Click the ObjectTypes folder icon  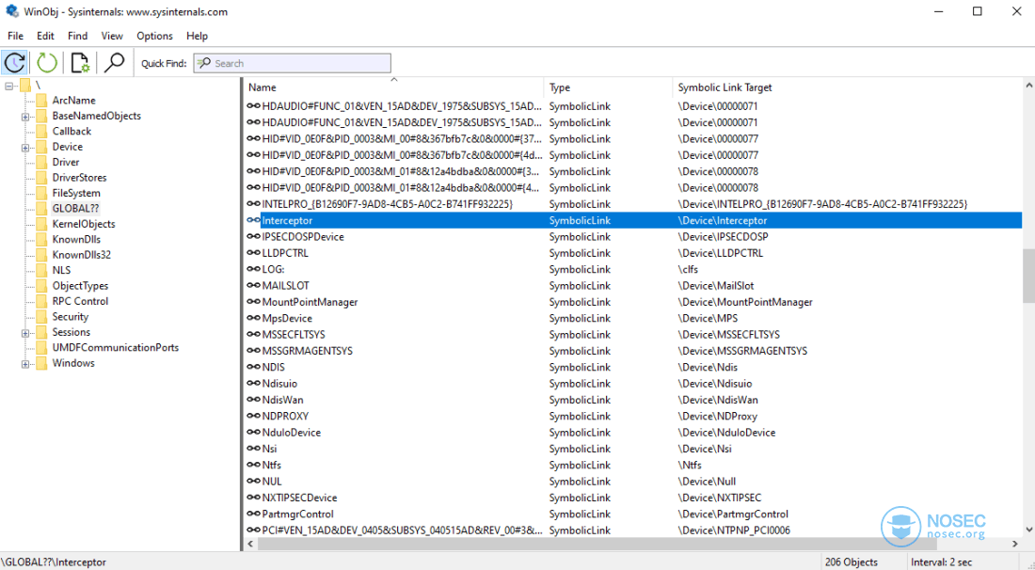point(41,286)
